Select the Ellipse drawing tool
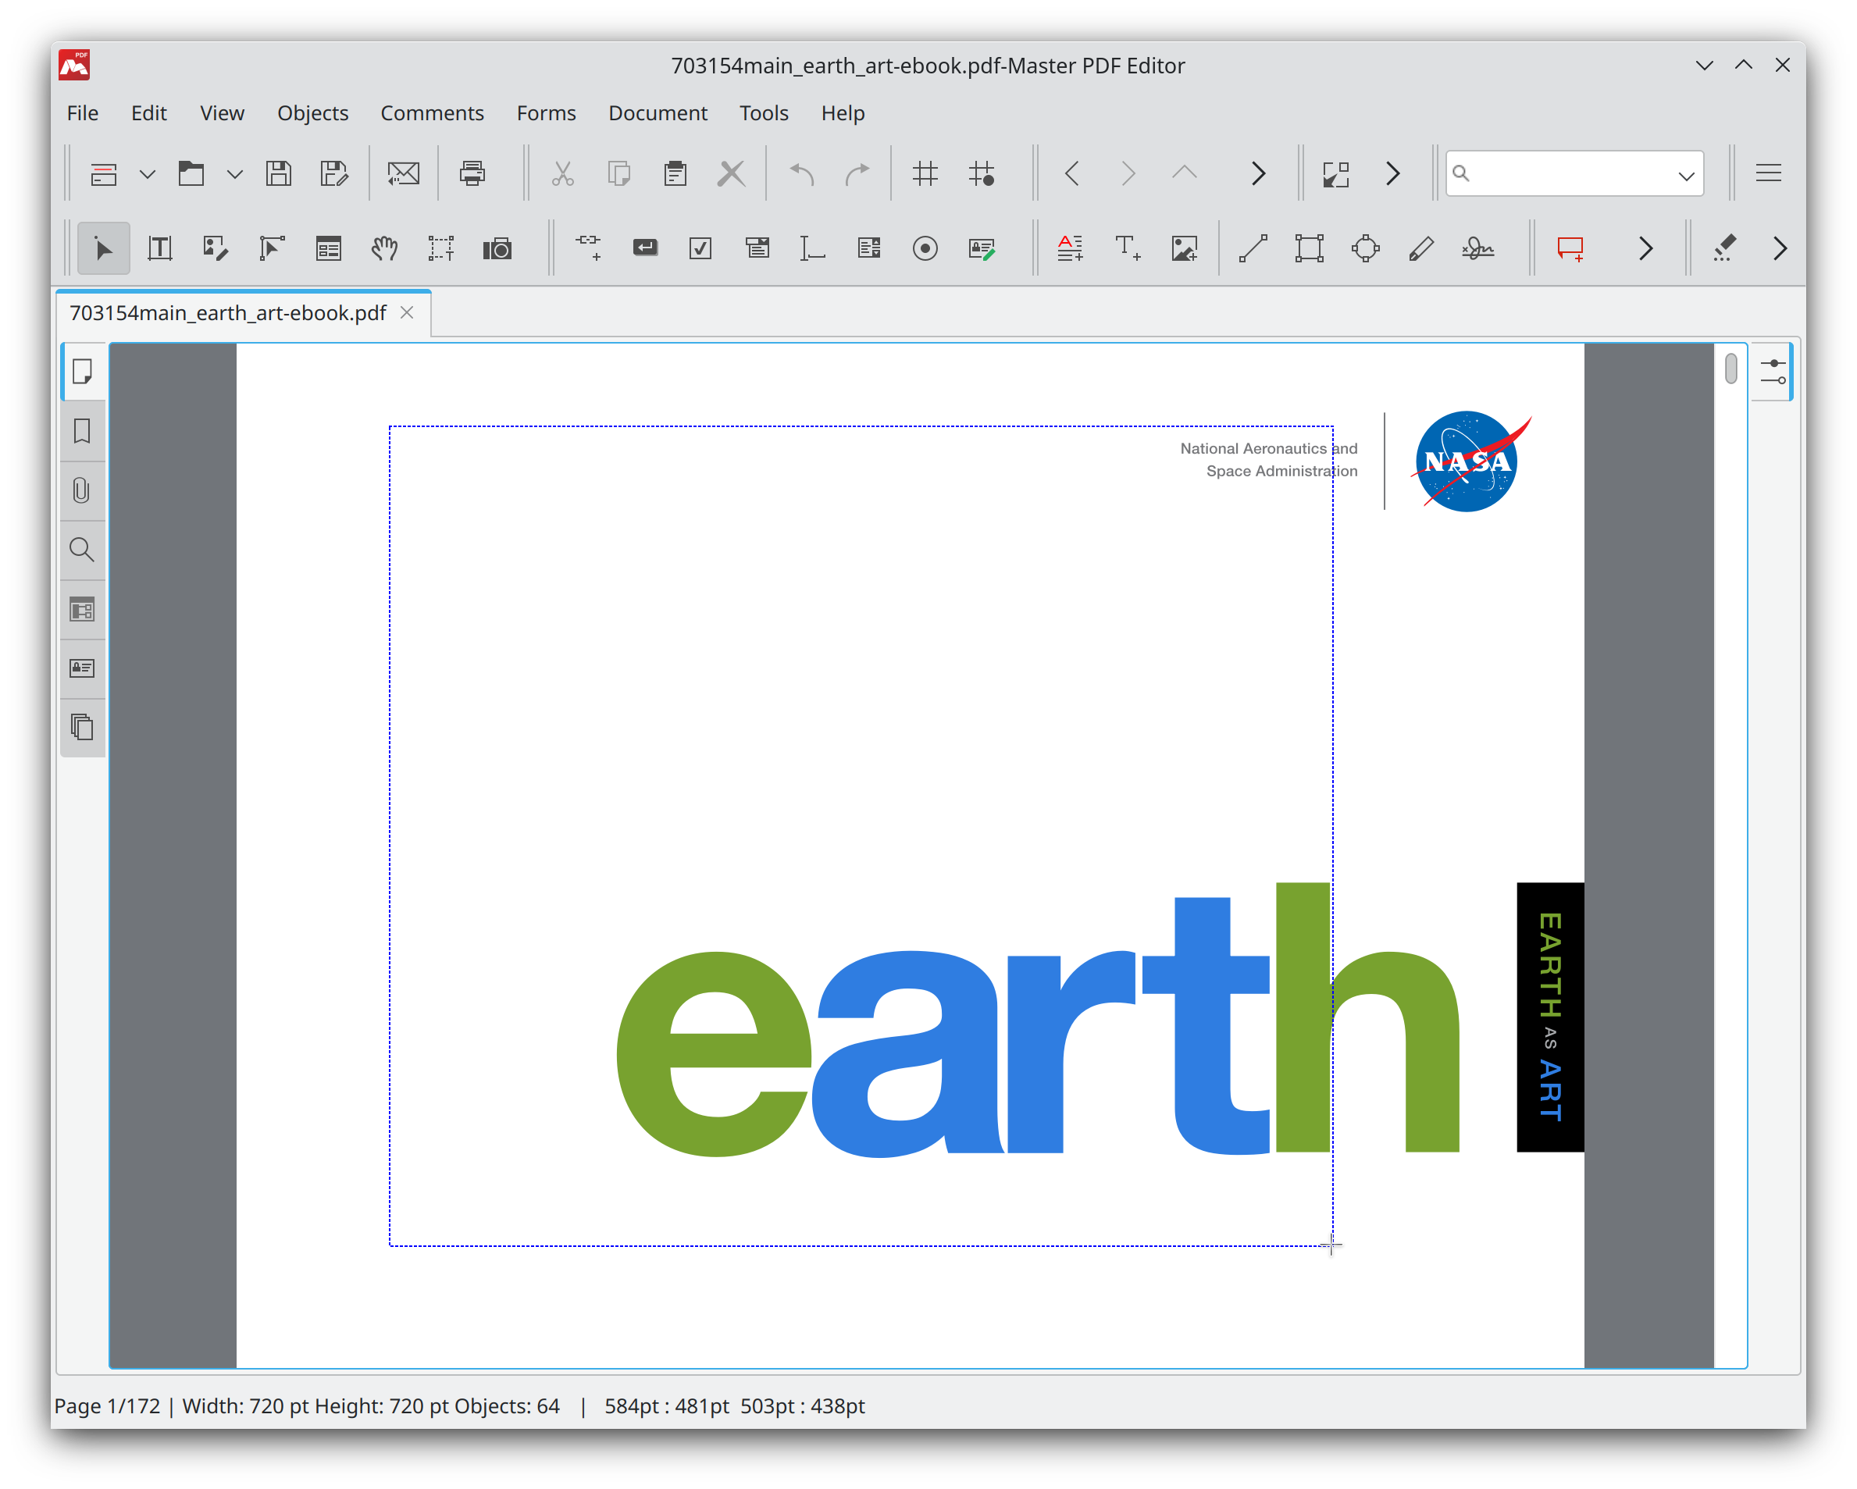 click(x=1365, y=249)
